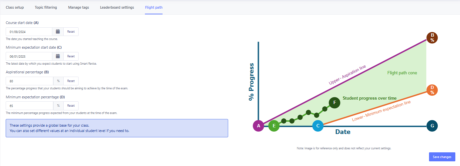This screenshot has width=460, height=166.
Task: Click dark teal marker G on the date axis
Action: point(432,126)
